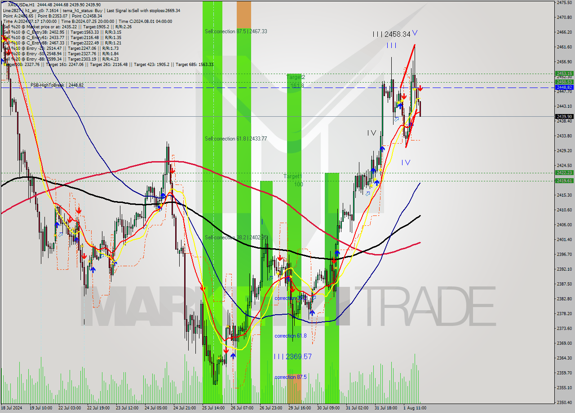
Task: Click the 'FSB-HighToBreak | 2448.82' label
Action: pos(57,85)
